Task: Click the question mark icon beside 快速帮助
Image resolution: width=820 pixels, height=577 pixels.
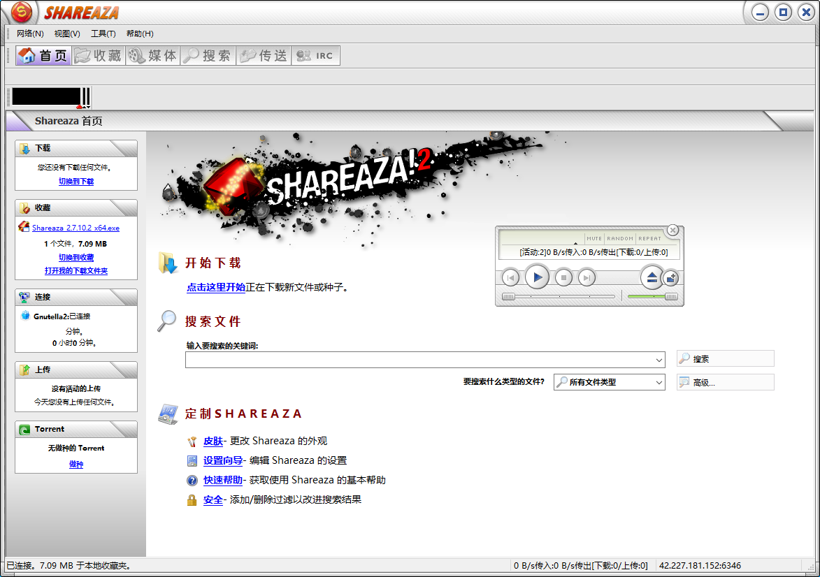Action: 192,481
